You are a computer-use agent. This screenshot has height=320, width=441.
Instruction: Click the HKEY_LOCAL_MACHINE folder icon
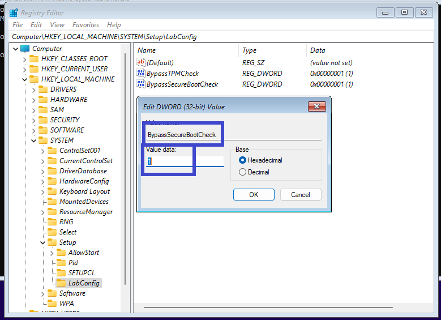[34, 79]
